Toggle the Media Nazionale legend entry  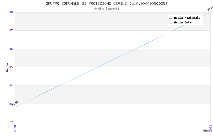[x=187, y=18]
